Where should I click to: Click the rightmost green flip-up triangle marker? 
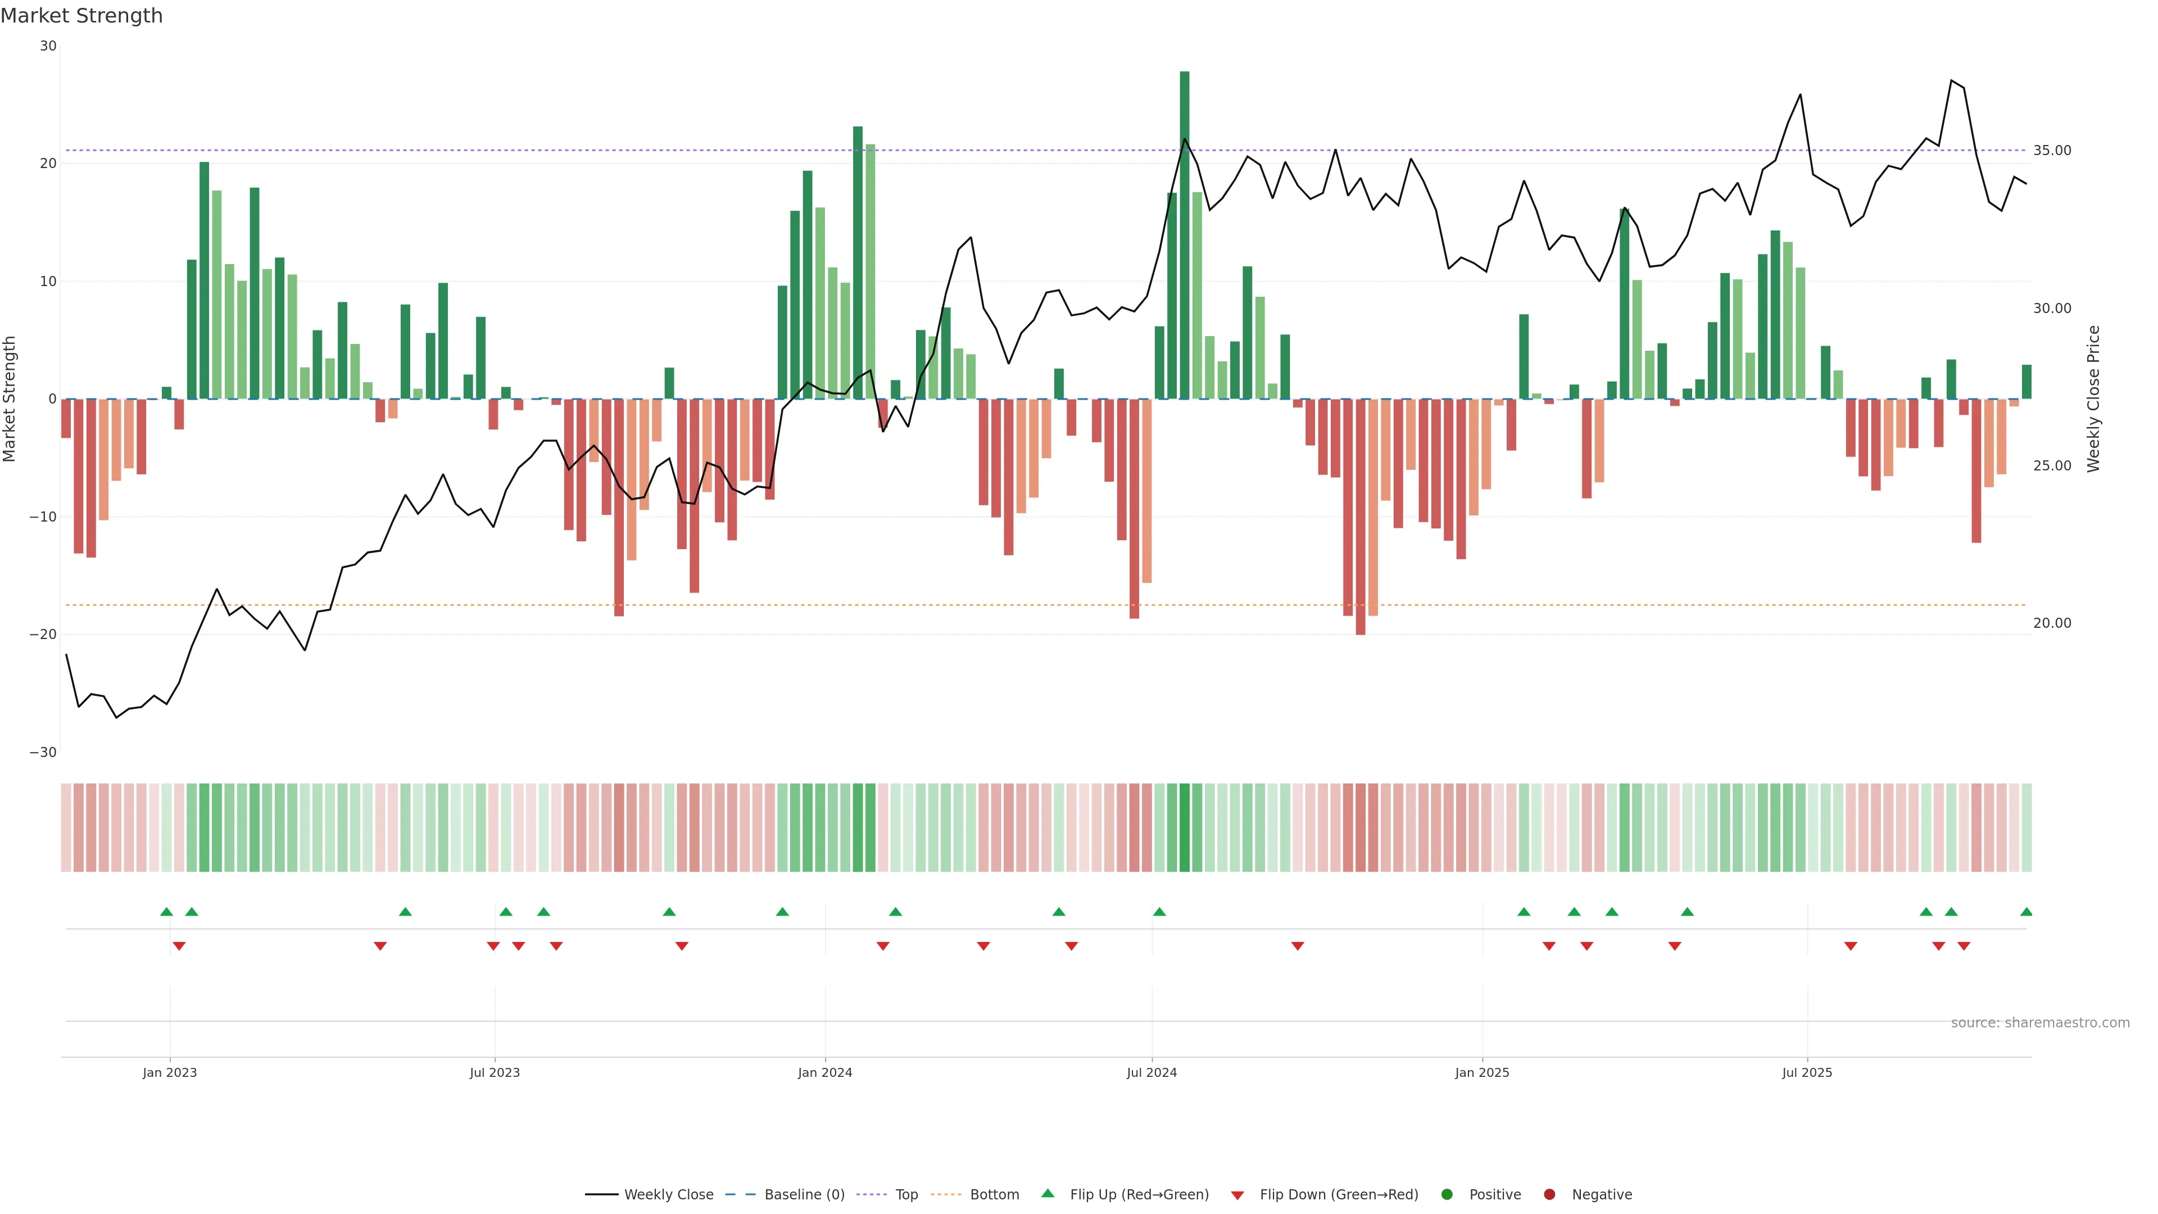click(2025, 912)
